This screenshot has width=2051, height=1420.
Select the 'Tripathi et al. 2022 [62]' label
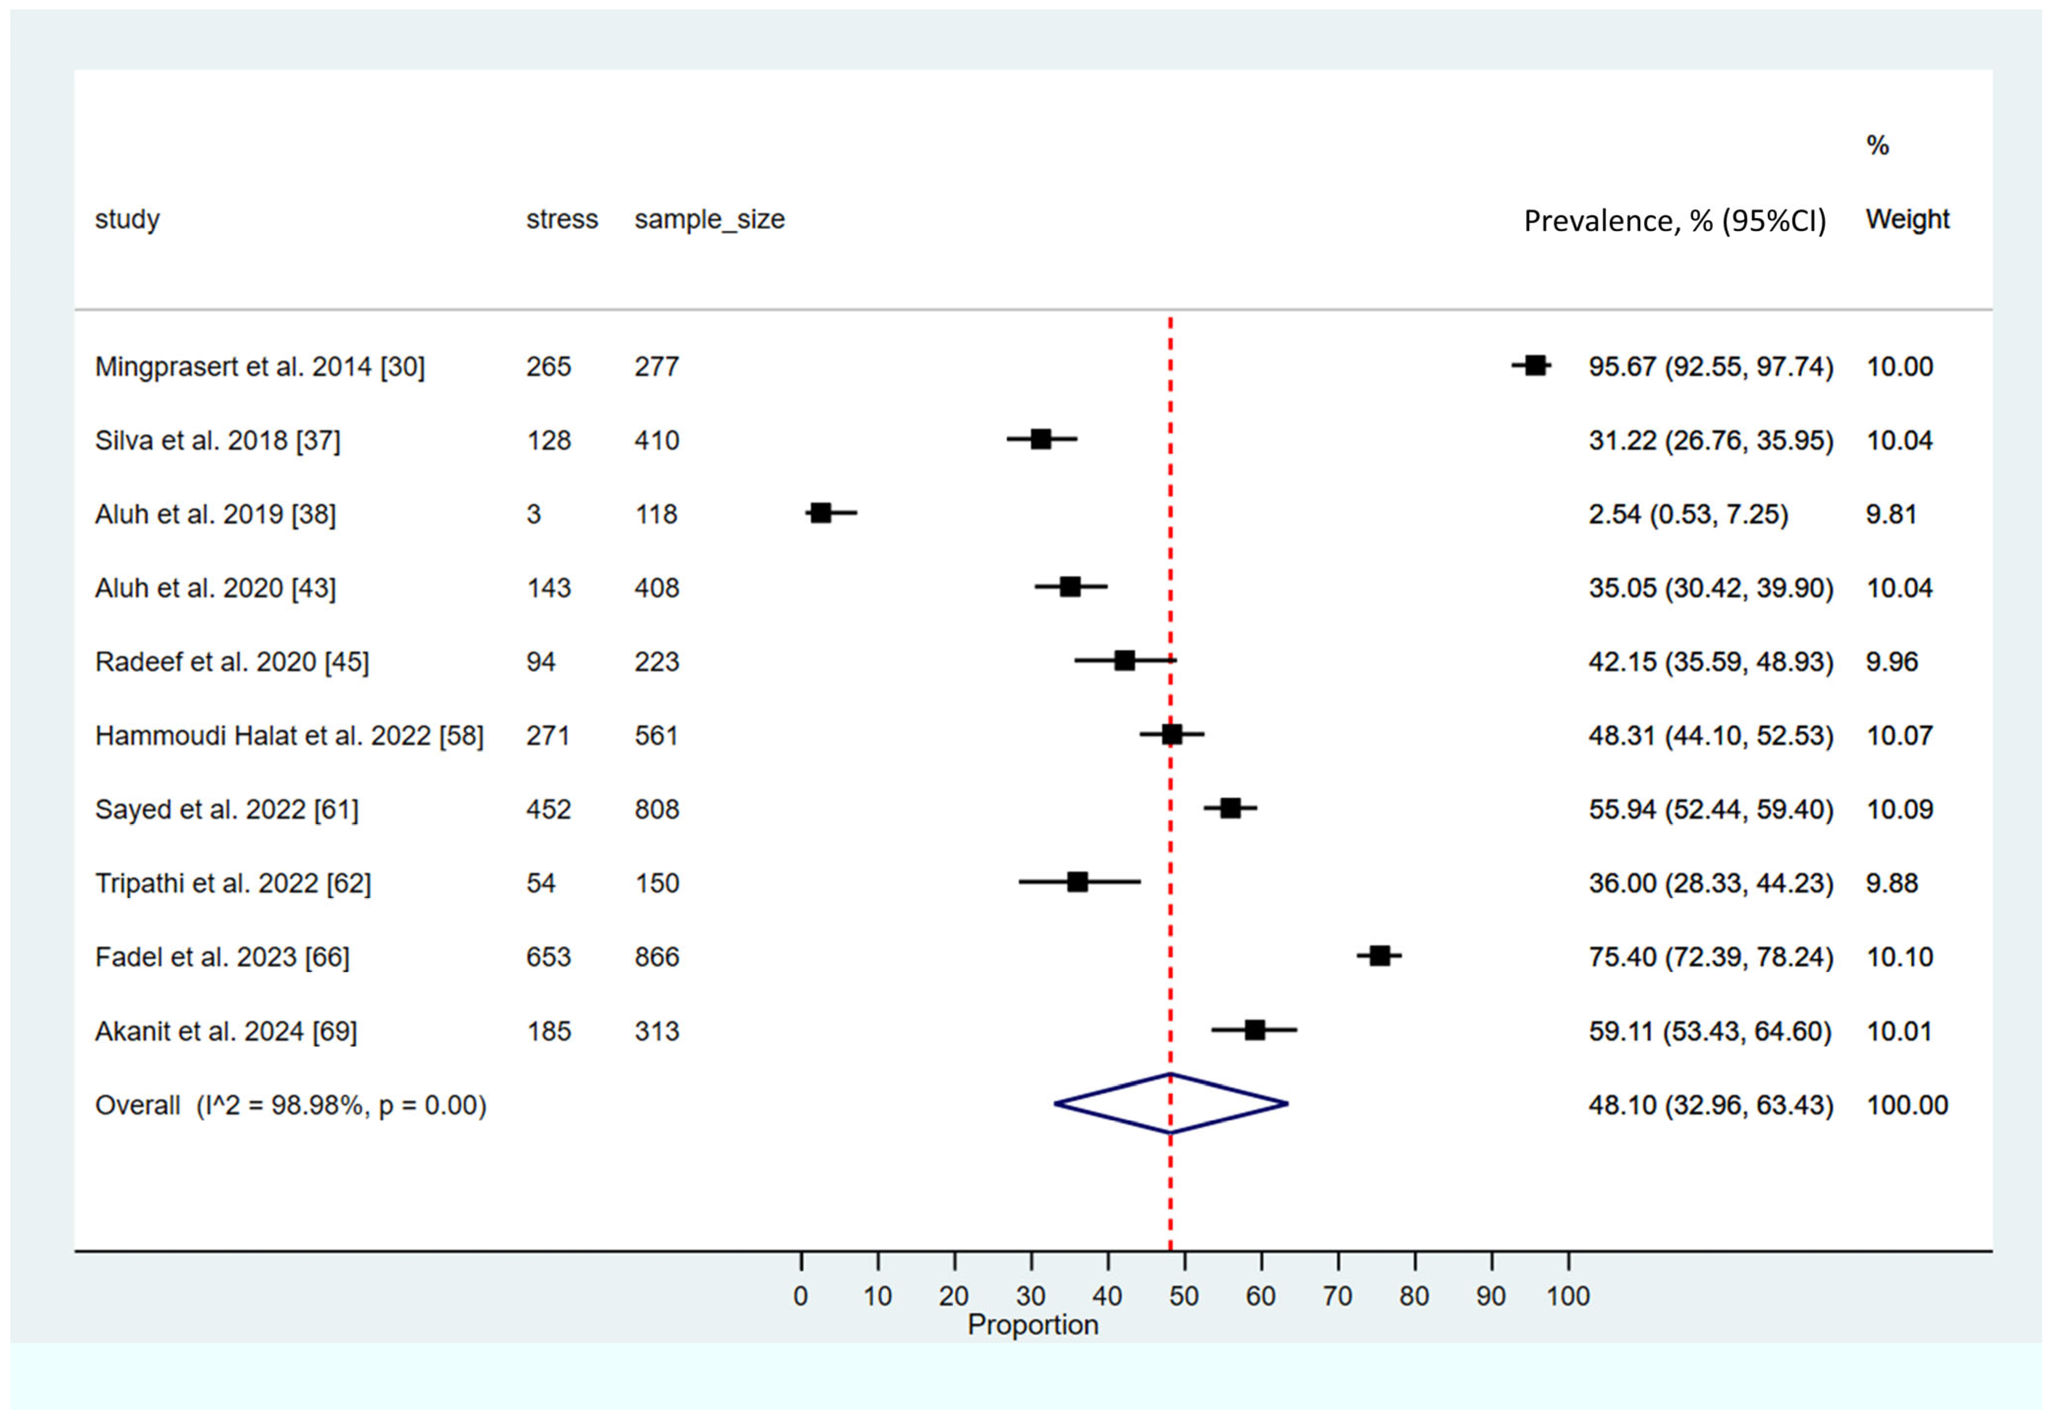(x=233, y=883)
